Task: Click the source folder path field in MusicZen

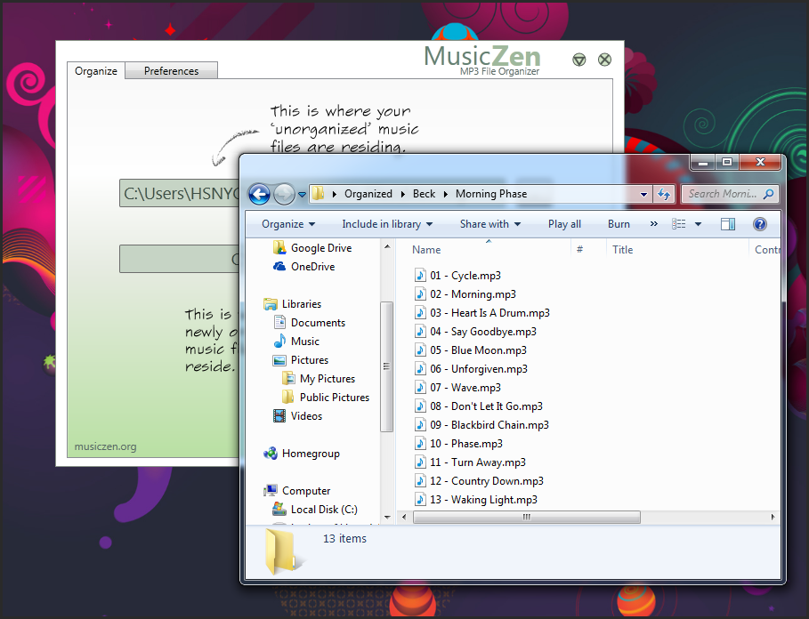Action: coord(180,193)
